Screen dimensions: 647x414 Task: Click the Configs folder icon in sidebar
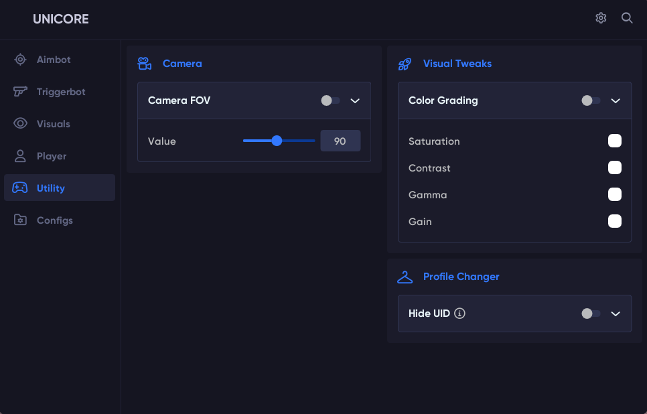tap(21, 220)
